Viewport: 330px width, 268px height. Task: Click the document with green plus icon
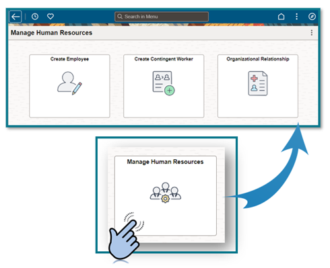[164, 83]
